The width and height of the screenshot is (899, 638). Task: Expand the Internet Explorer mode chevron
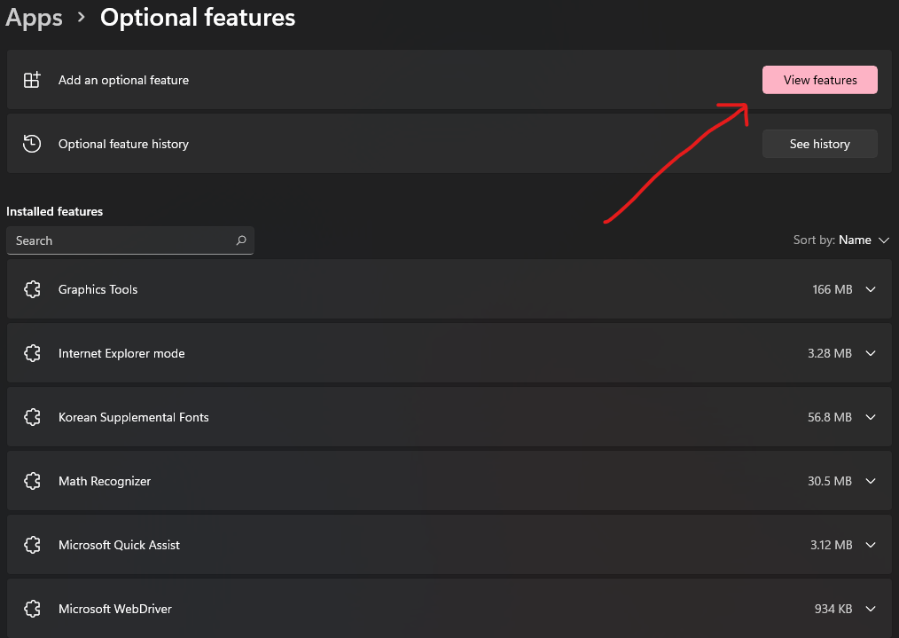click(x=871, y=353)
